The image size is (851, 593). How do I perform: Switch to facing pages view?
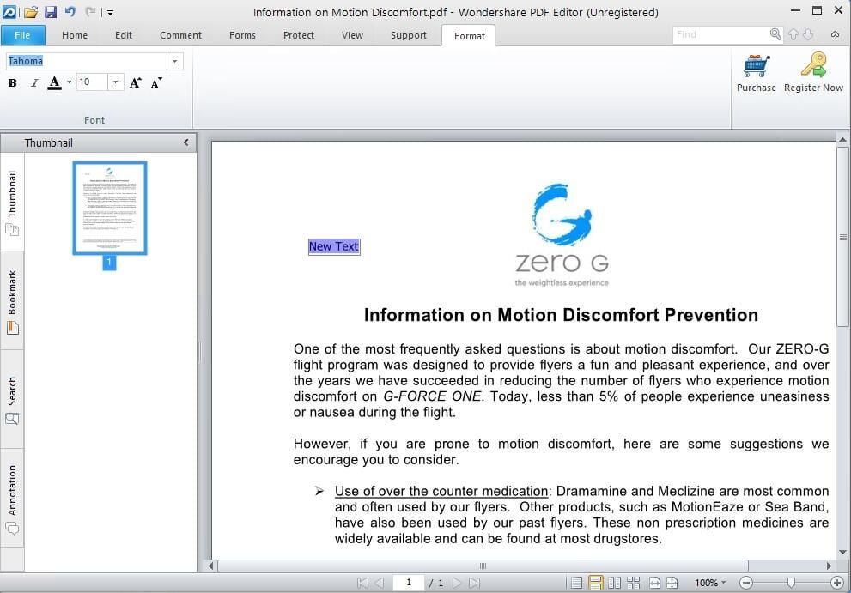(614, 583)
